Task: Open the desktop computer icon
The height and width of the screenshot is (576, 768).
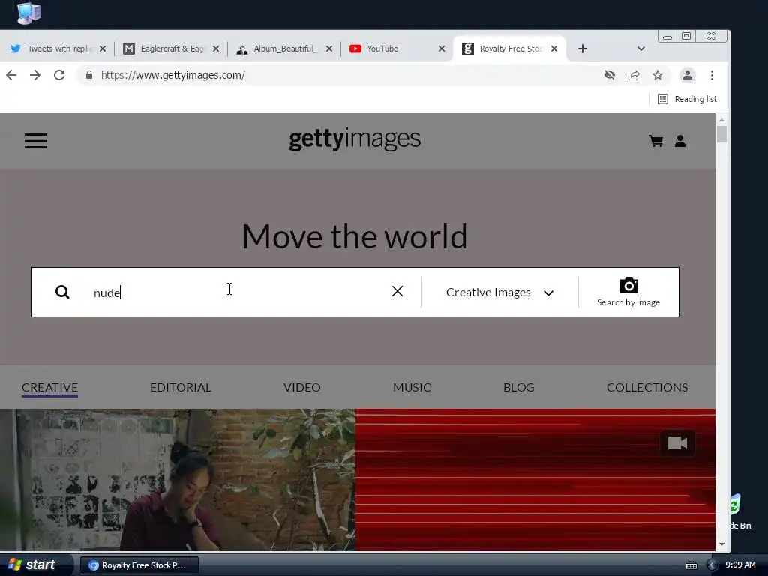Action: pos(28,13)
